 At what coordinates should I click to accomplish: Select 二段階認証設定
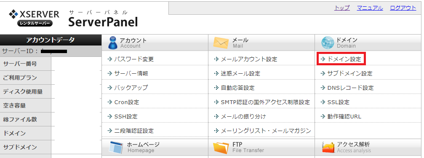(x=134, y=131)
